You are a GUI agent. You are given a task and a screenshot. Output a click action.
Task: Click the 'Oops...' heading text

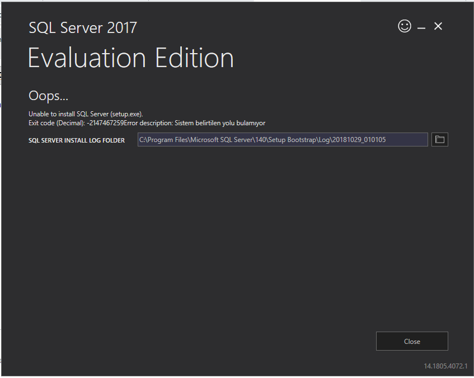click(48, 96)
